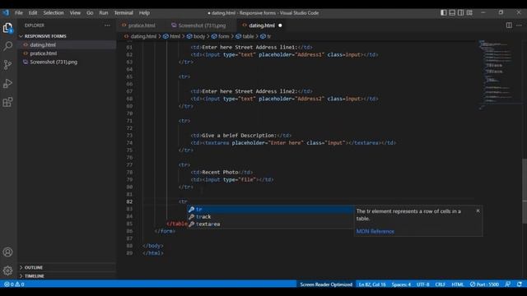This screenshot has height=296, width=527.
Task: Open the Terminal menu
Action: [x=124, y=13]
